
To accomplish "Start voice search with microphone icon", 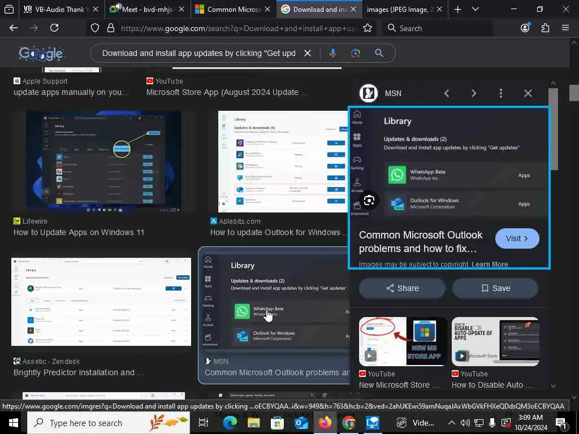I will coord(332,53).
